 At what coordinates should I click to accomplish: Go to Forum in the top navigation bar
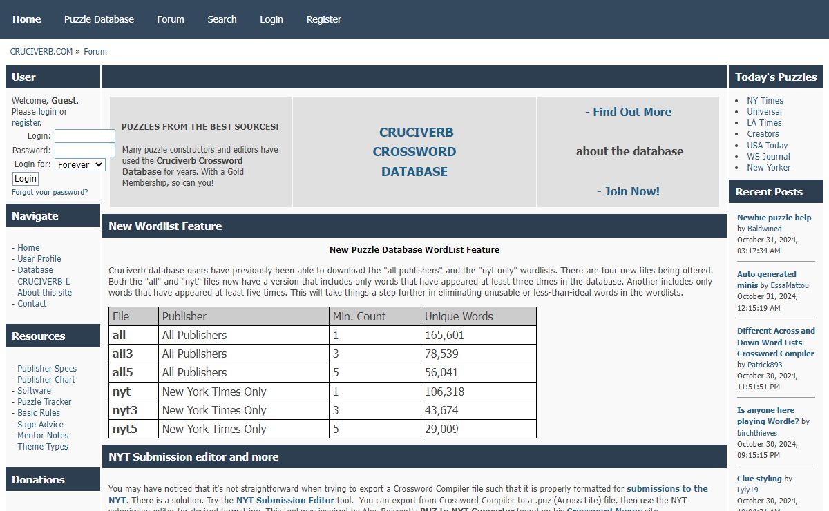[171, 19]
